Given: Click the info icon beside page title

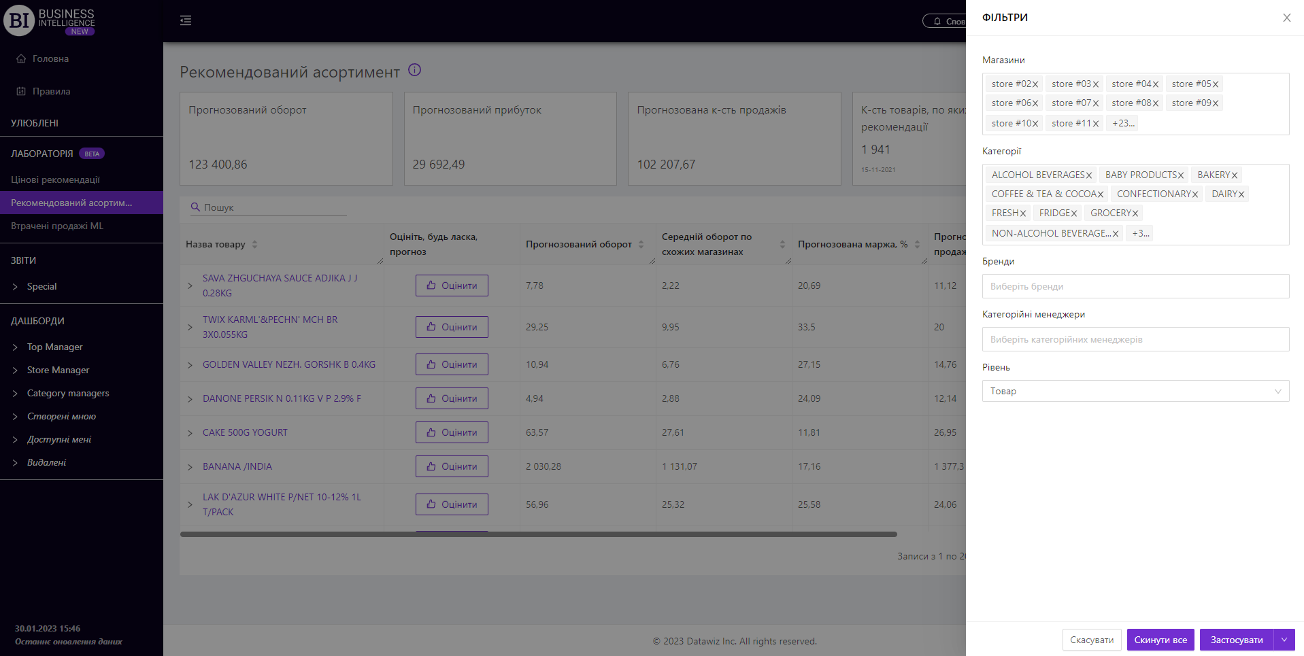Looking at the screenshot, I should click(x=414, y=70).
